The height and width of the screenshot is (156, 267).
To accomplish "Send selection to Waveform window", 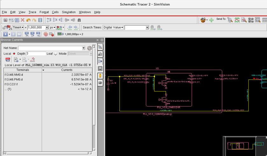I will pyautogui.click(x=237, y=20).
